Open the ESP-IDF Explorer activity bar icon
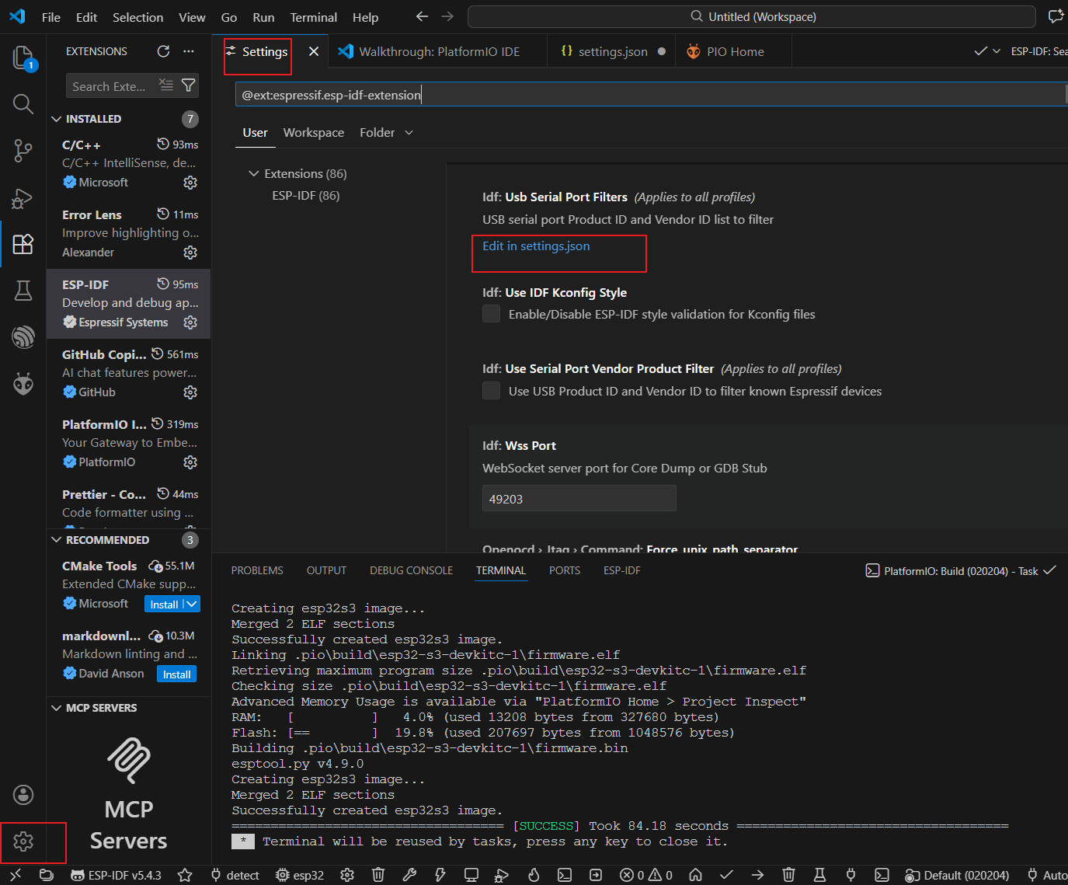The image size is (1068, 885). pos(23,337)
